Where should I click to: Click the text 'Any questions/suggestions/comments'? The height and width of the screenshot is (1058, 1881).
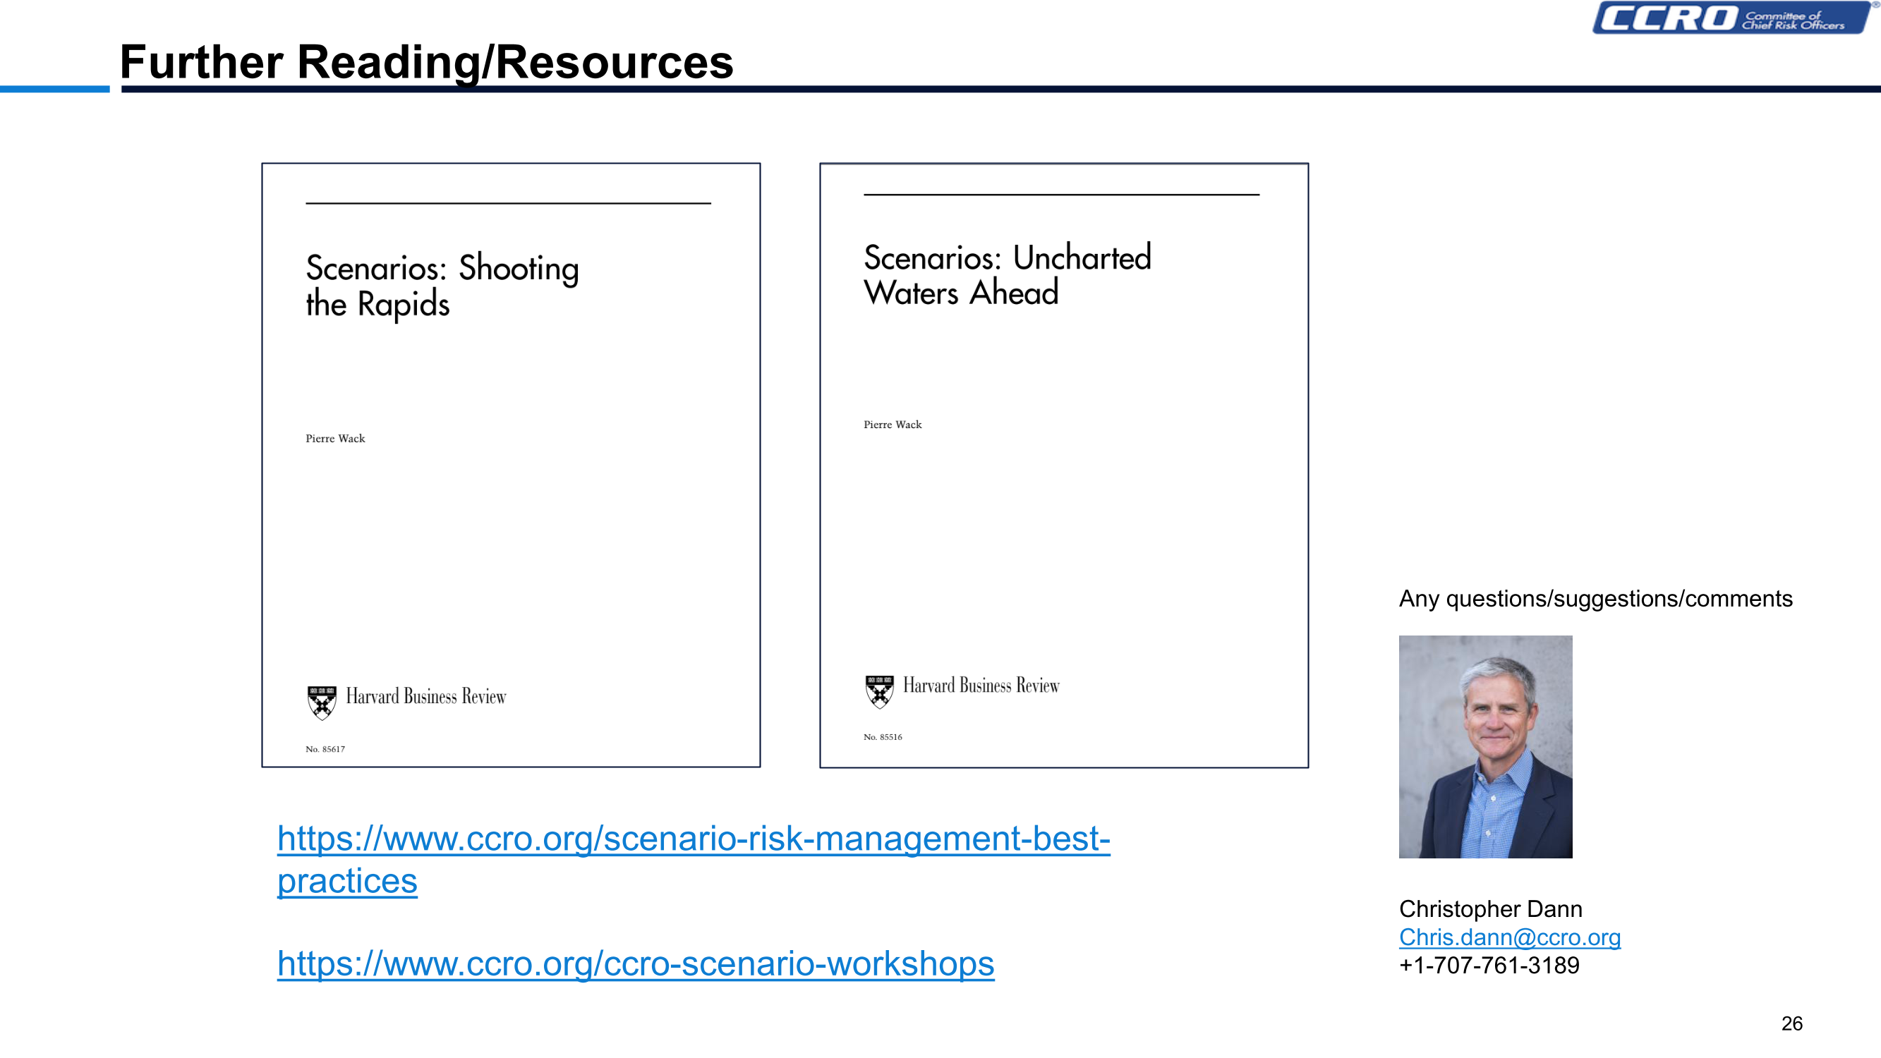1595,599
